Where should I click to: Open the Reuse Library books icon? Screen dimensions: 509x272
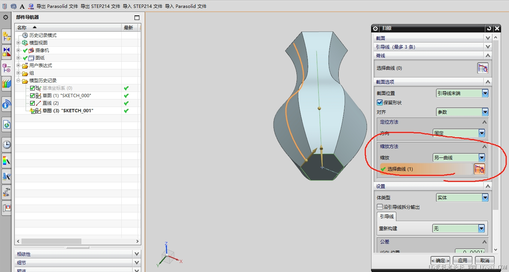tap(6, 84)
